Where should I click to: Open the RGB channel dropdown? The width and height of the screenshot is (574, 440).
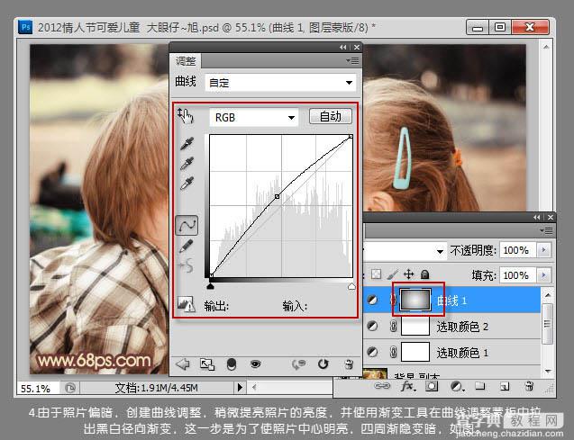tap(254, 118)
